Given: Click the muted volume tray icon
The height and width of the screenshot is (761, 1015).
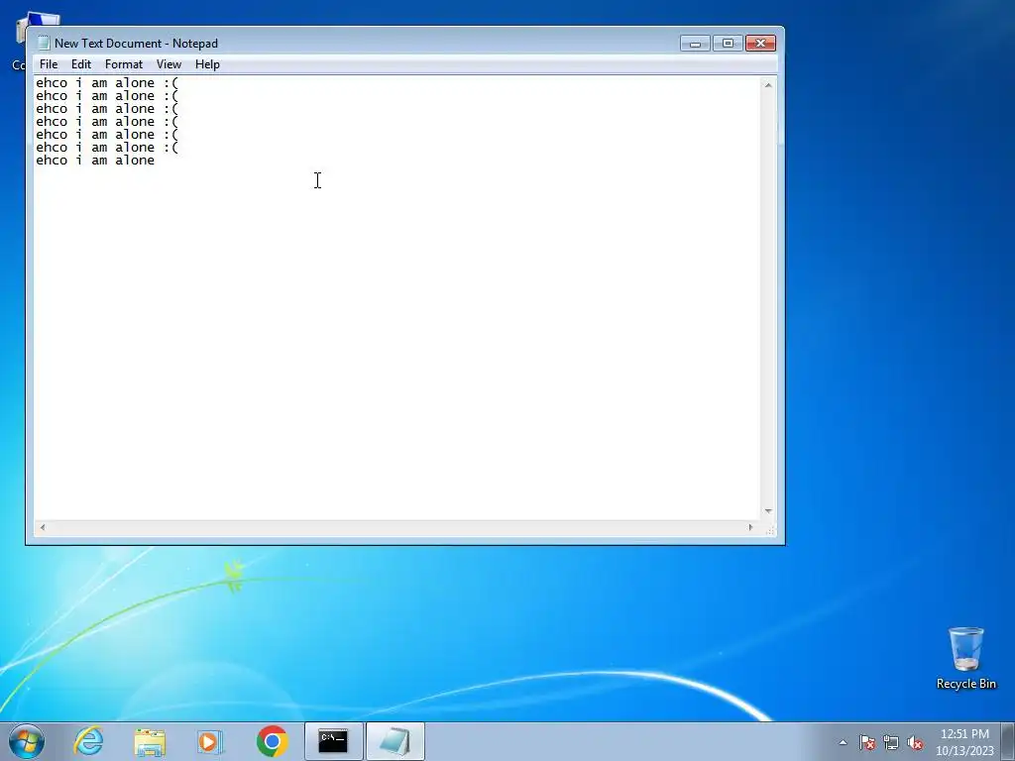Looking at the screenshot, I should coord(915,742).
